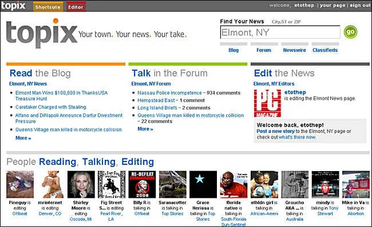Click Pineguy's avatar thumbnail
The height and width of the screenshot is (227, 372).
point(20,184)
